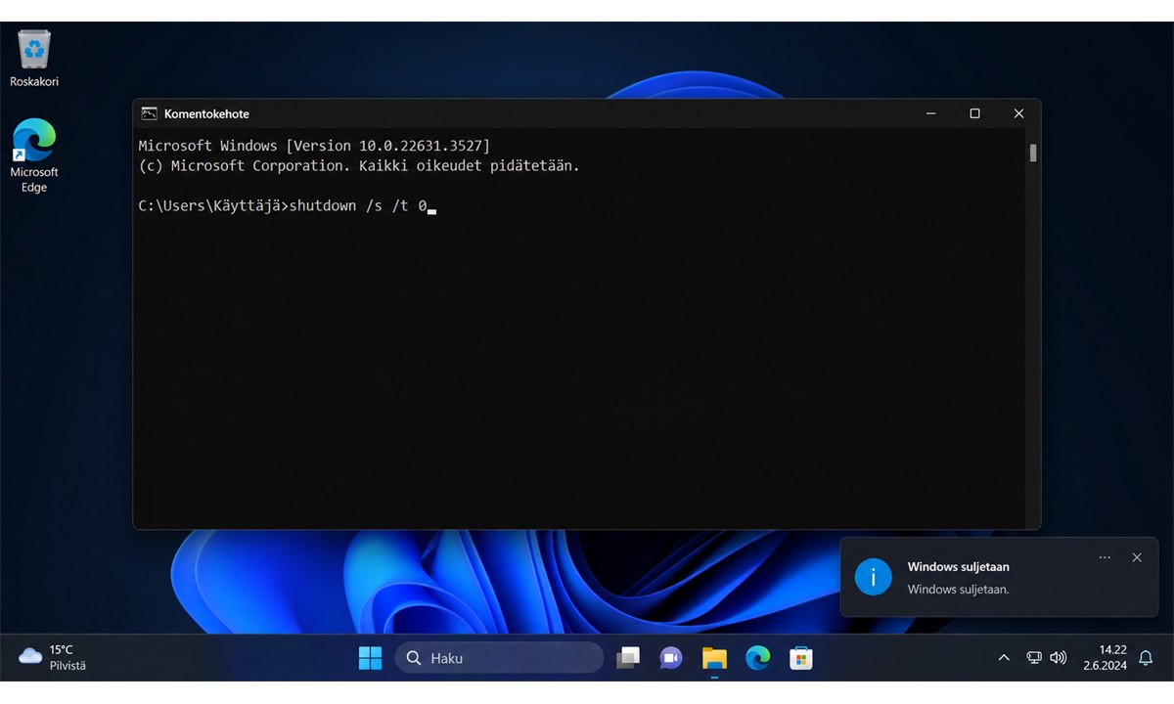Close the Komentokehote window

click(1018, 113)
